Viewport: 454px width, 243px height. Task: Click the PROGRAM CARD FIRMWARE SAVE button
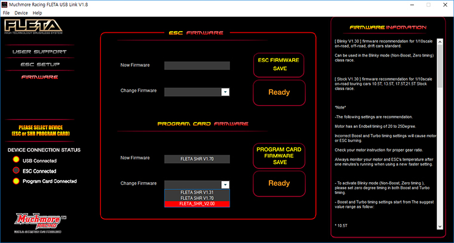pos(279,156)
